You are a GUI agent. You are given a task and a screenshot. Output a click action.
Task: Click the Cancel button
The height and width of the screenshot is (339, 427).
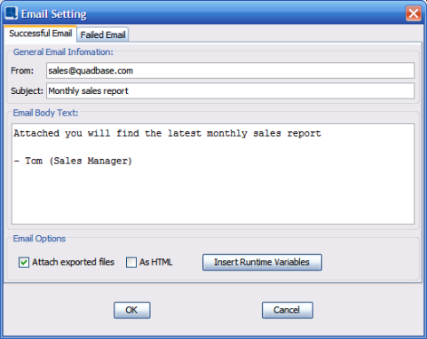pos(288,310)
